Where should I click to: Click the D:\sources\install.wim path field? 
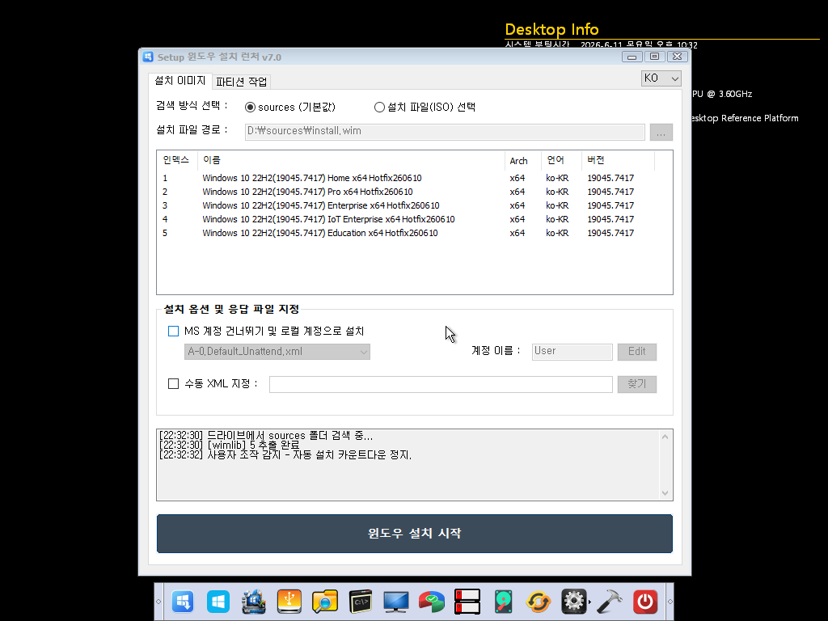[x=445, y=132]
